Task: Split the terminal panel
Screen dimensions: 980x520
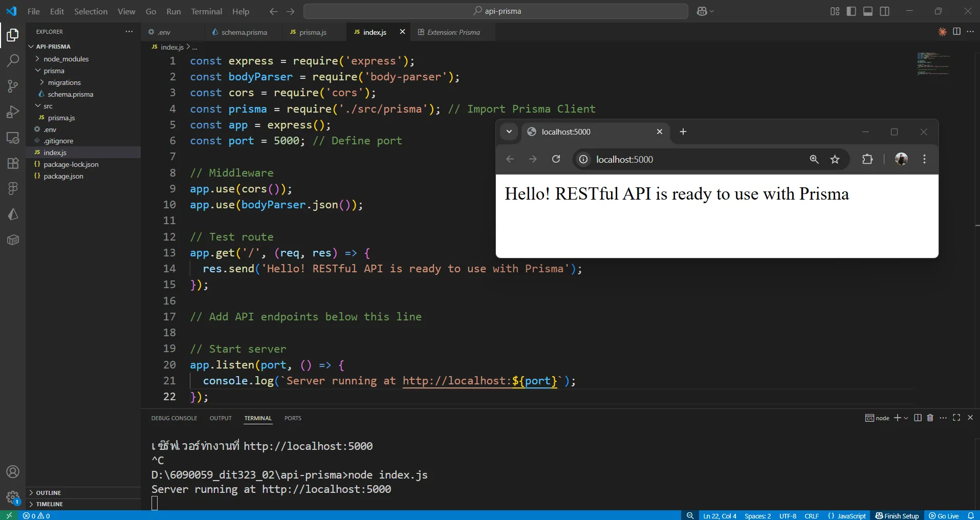Action: click(917, 418)
